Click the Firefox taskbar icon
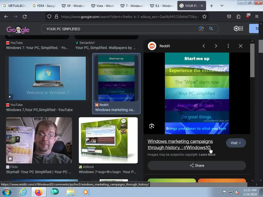The image size is (263, 197). pyautogui.click(x=39, y=192)
